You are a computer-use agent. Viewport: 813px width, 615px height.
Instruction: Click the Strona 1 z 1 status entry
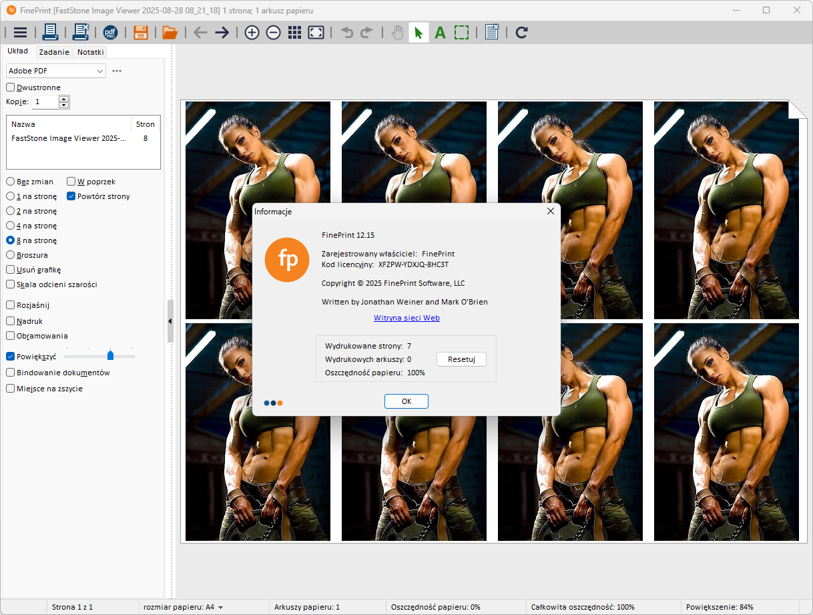tap(72, 607)
